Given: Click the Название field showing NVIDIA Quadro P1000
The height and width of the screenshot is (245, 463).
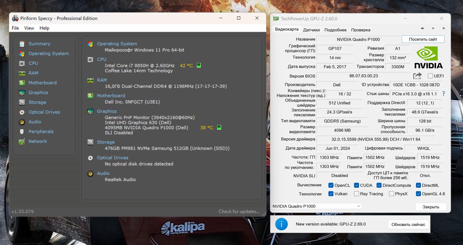Looking at the screenshot, I should [x=358, y=39].
